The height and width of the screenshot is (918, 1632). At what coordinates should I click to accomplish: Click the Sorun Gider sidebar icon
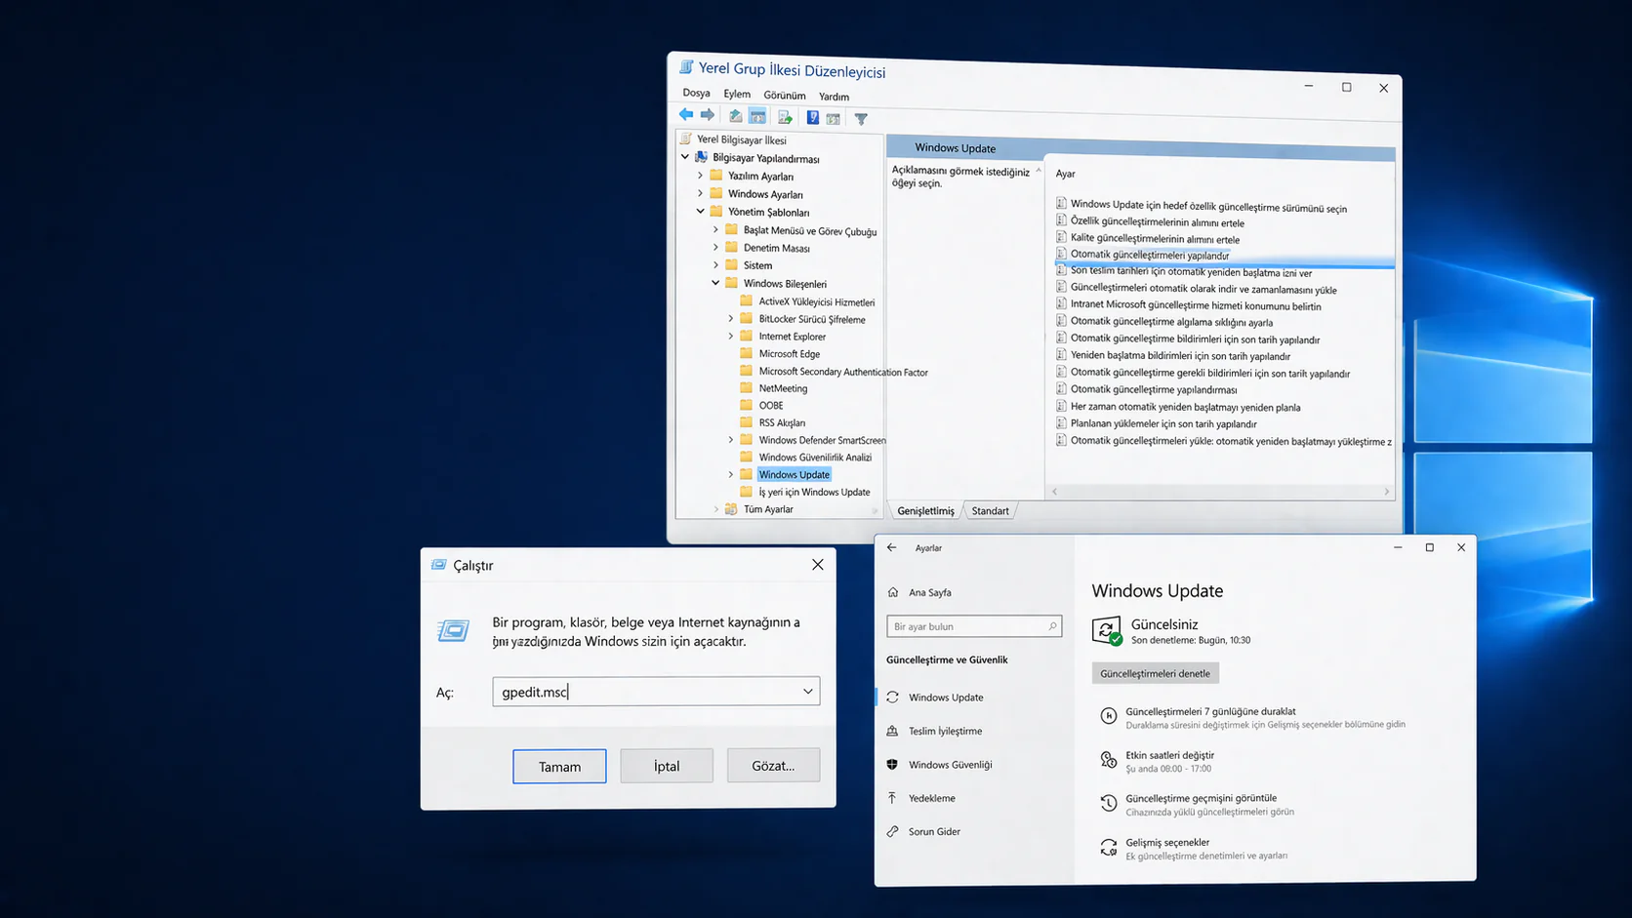(892, 831)
